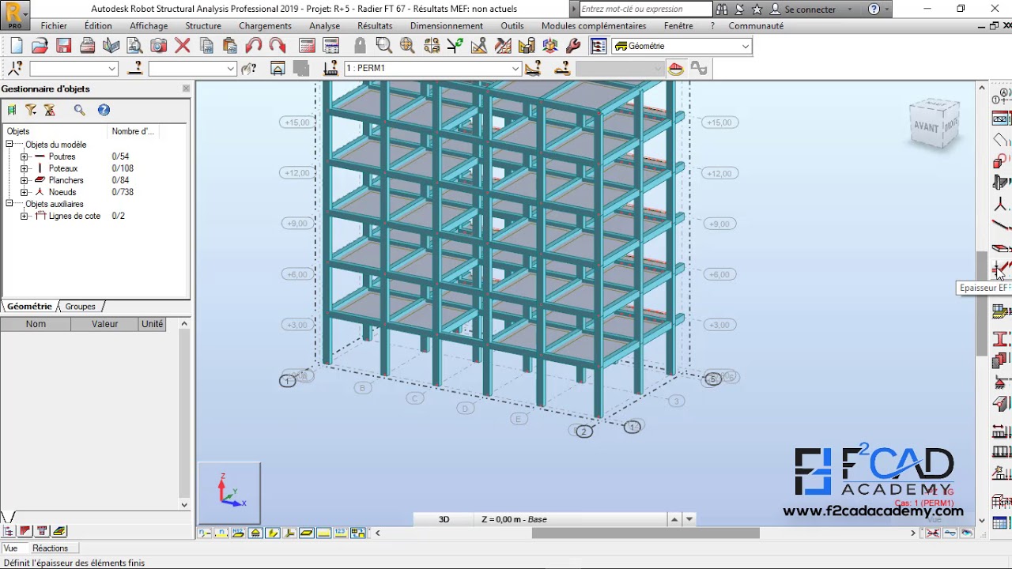Open the Géométrie layout dropdown
The image size is (1012, 569).
click(x=745, y=46)
